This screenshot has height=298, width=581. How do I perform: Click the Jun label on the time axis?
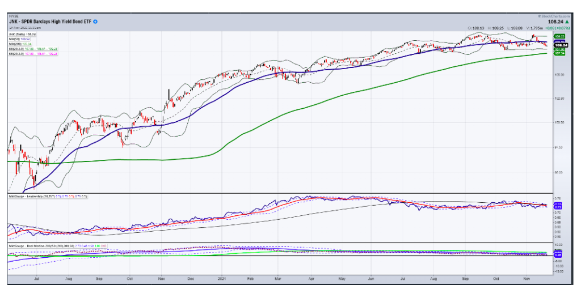point(372,278)
